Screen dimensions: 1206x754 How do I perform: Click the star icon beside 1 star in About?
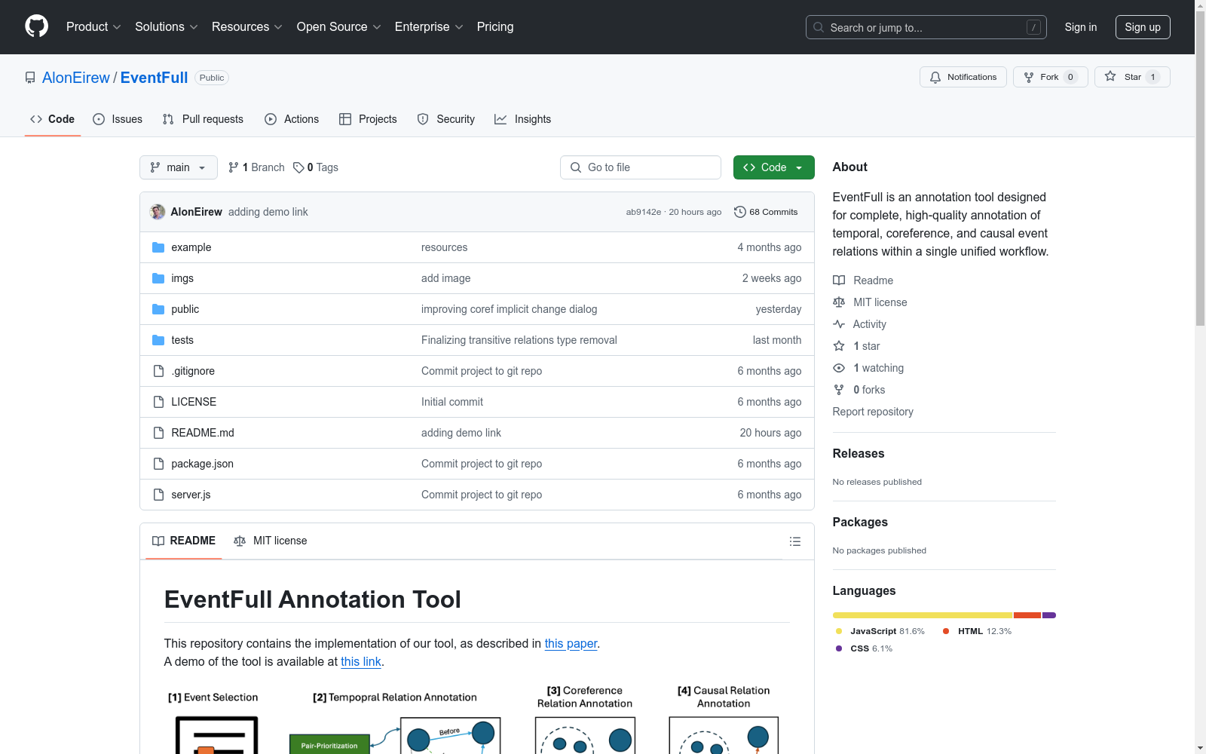click(x=839, y=346)
